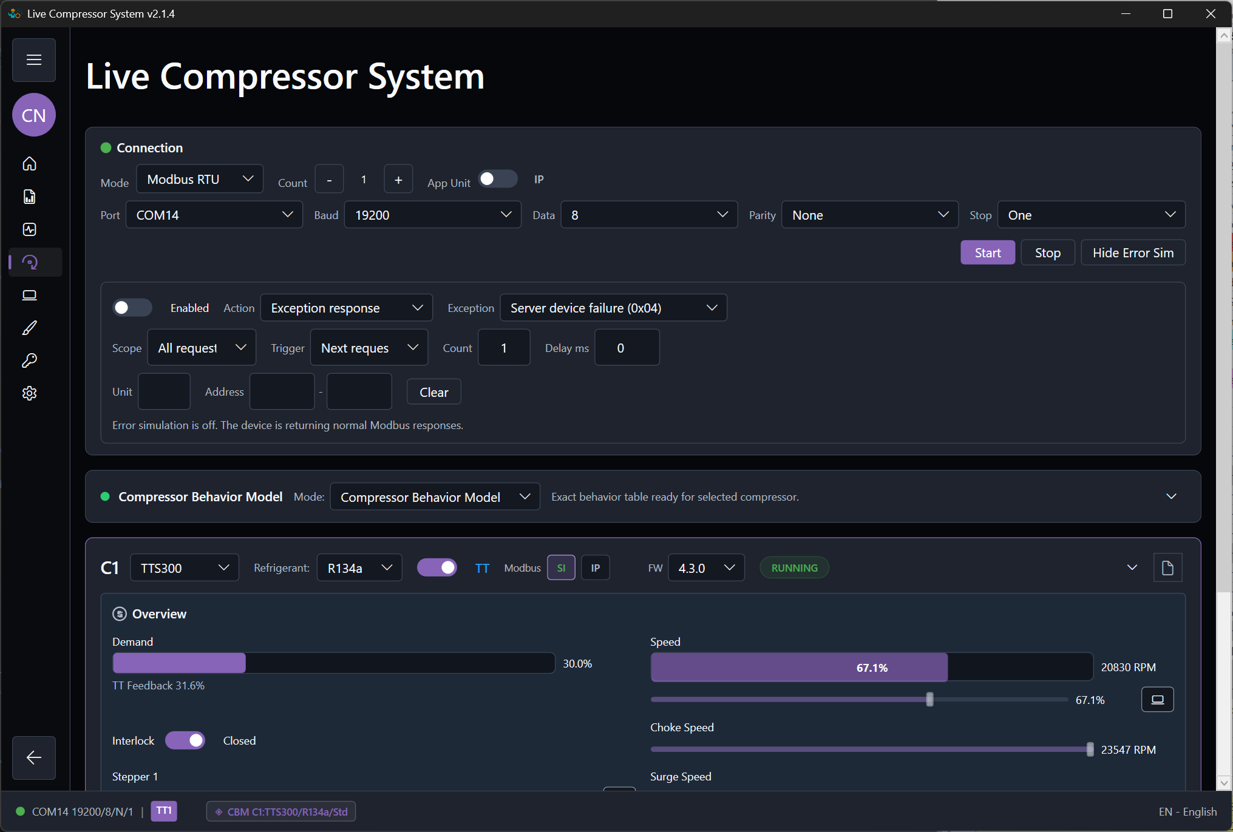Click Hide Error Sim button
1233x832 pixels.
click(x=1133, y=252)
